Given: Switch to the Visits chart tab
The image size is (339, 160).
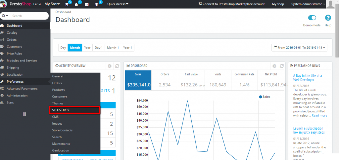Looking at the screenshot, I should (x=218, y=80).
